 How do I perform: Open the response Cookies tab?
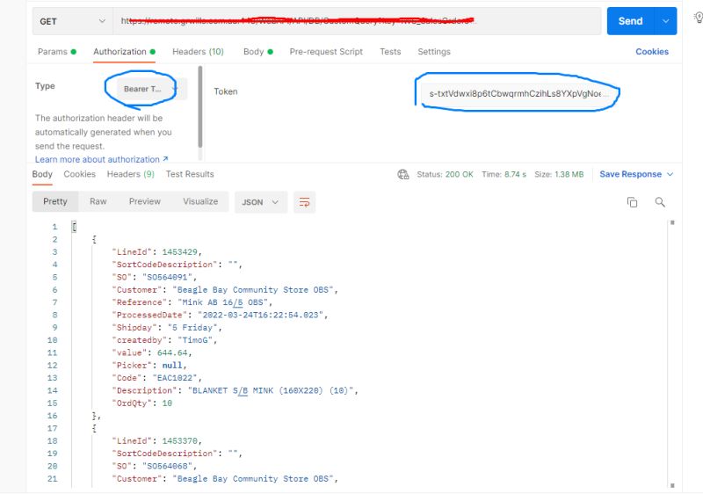(x=79, y=174)
